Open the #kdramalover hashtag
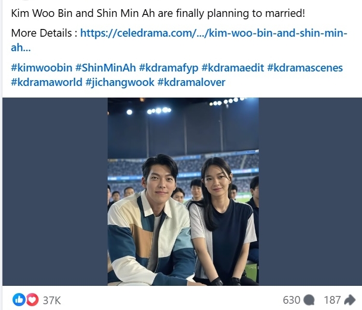Screen dimensions: 362x310 (x=191, y=82)
